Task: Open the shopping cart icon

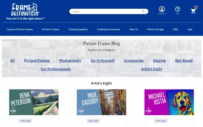Action: (193, 11)
